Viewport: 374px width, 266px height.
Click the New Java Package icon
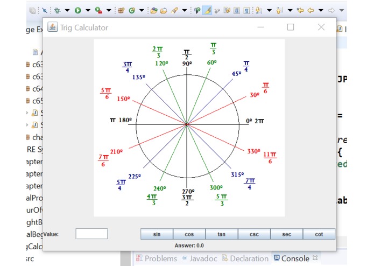[x=122, y=10]
